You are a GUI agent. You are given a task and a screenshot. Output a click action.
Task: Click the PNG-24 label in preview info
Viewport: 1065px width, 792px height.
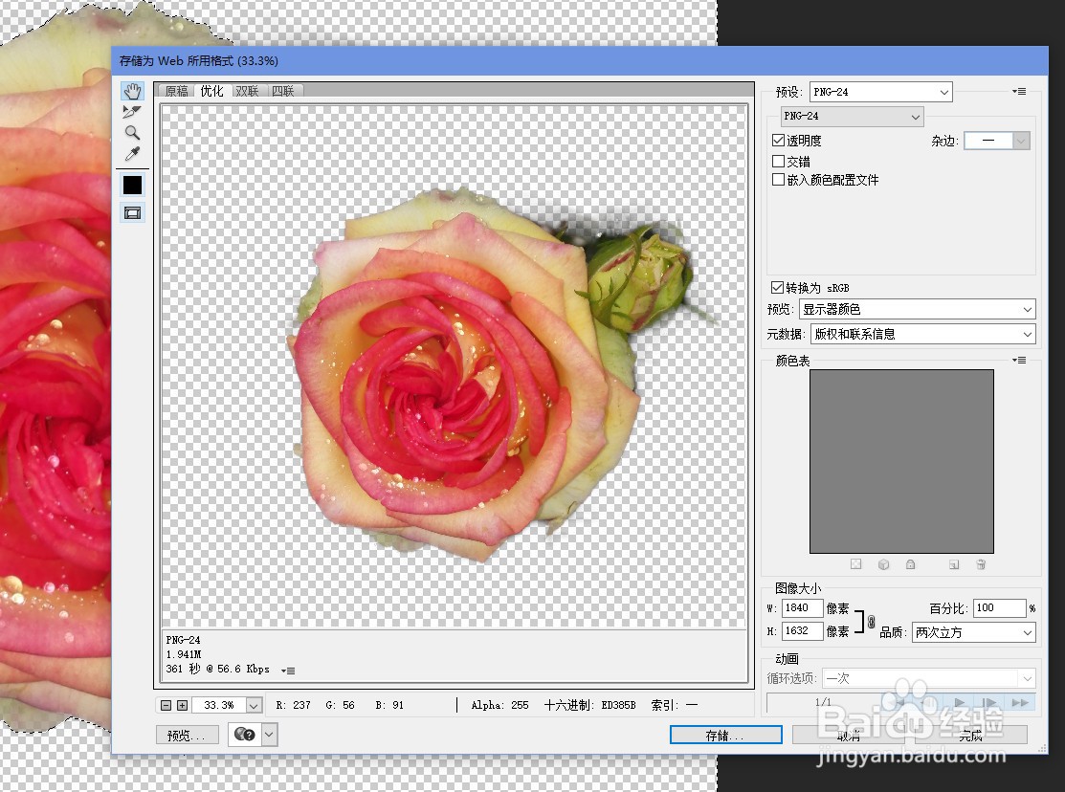click(183, 640)
